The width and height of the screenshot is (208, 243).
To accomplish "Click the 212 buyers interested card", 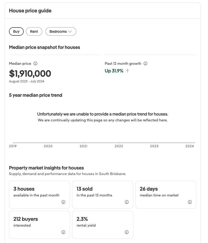I will tap(39, 224).
